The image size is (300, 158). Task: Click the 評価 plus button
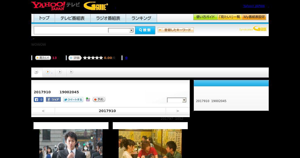75,58
